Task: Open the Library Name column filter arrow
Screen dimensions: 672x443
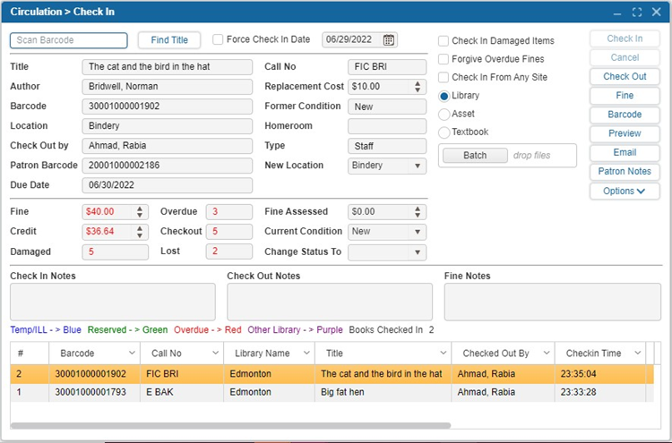Action: (306, 354)
